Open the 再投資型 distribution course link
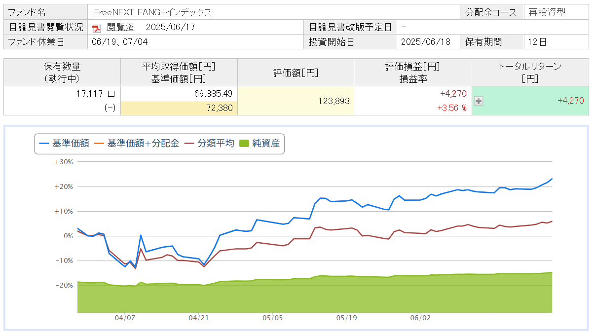This screenshot has height=333, width=592. (x=547, y=13)
